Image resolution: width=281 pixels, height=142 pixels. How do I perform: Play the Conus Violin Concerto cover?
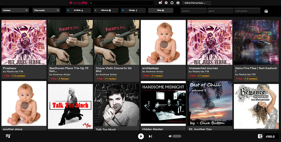tap(117, 42)
